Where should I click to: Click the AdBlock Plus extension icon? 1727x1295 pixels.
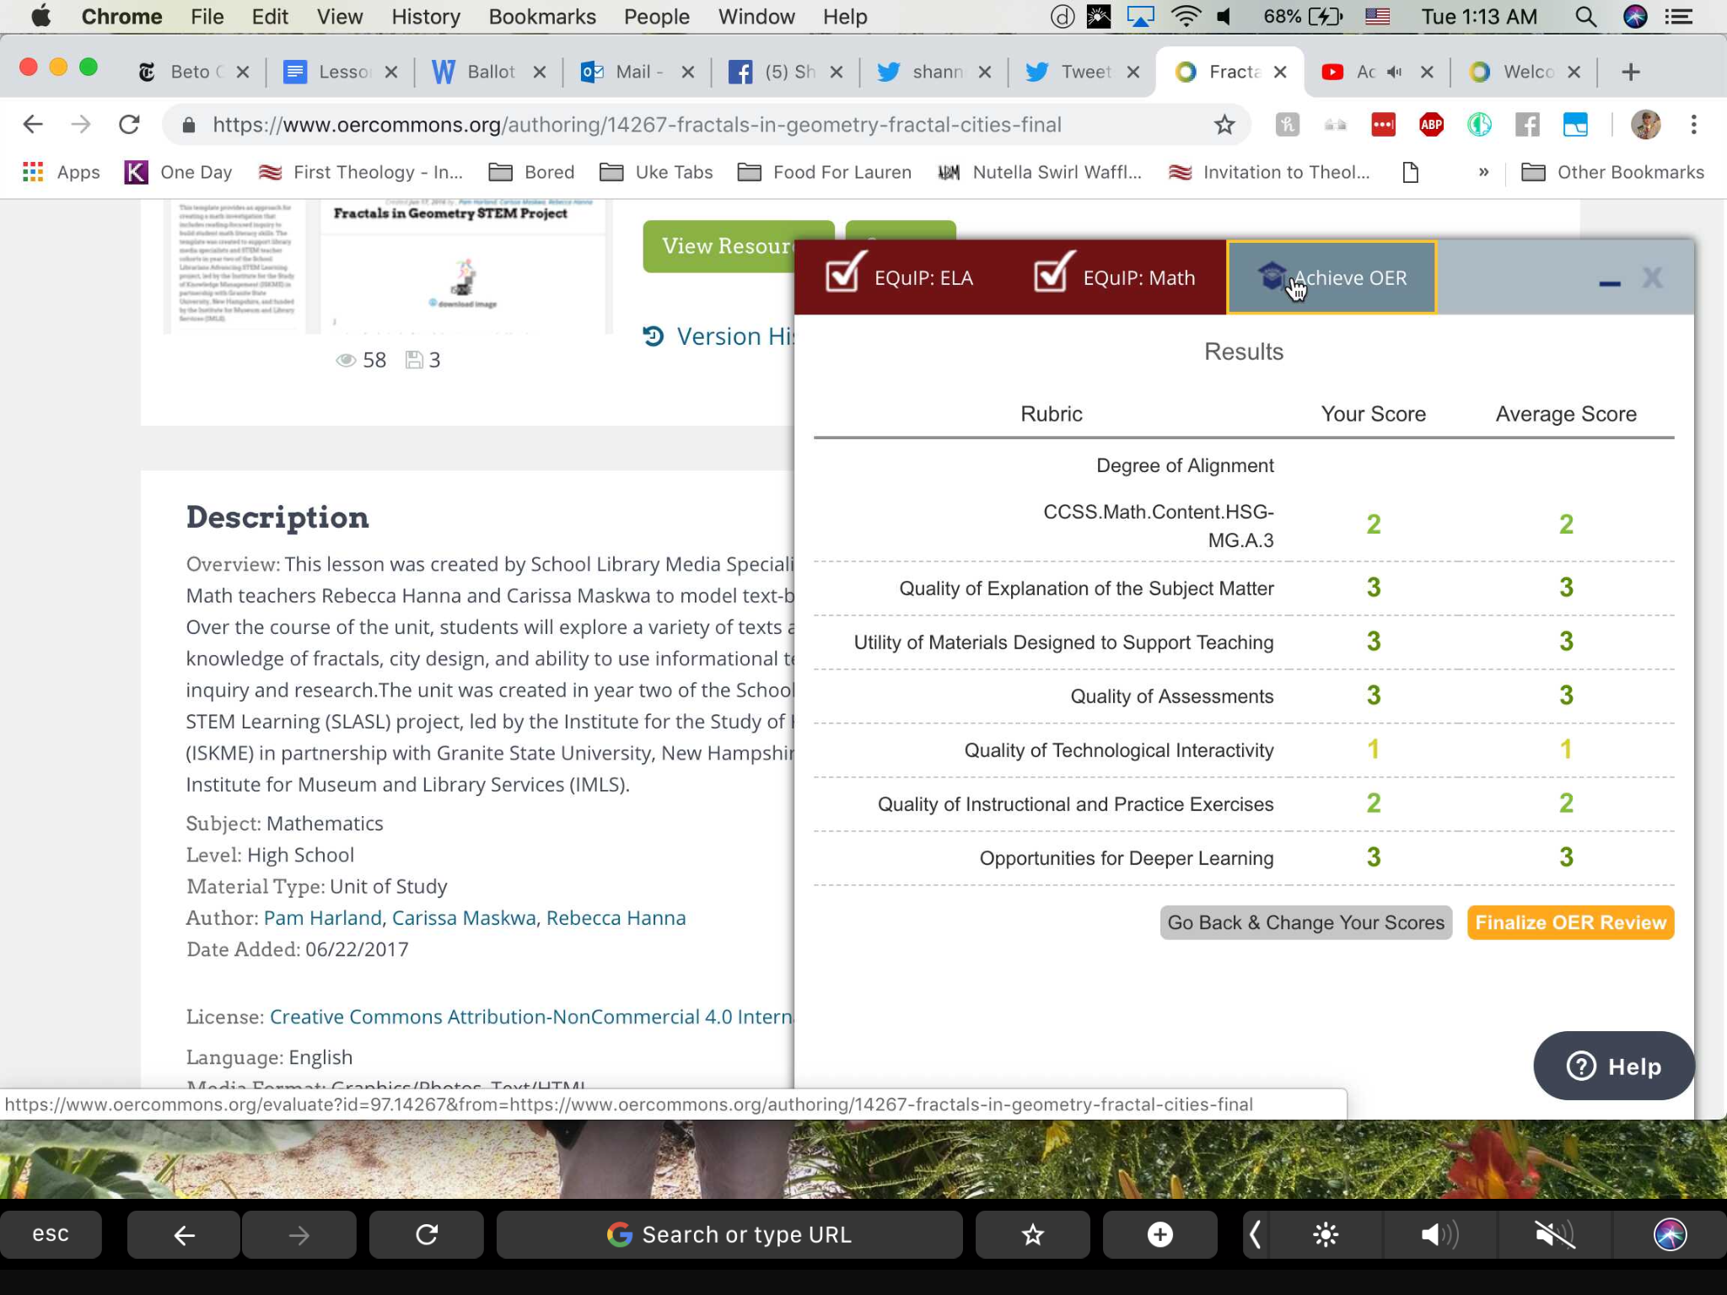pos(1431,125)
